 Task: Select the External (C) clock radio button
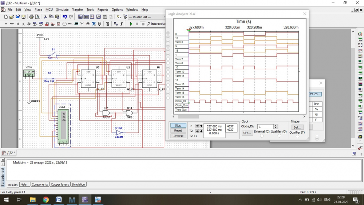[262, 136]
